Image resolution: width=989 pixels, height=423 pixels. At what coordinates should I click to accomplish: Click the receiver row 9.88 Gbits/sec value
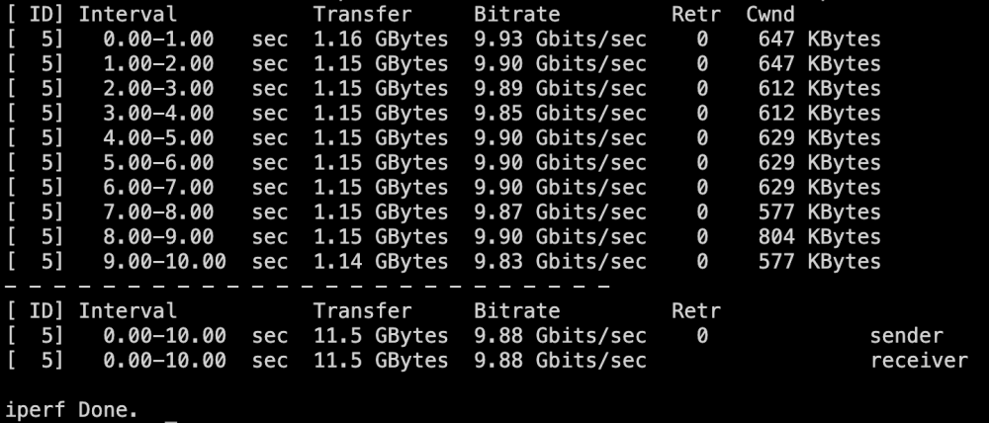(560, 361)
